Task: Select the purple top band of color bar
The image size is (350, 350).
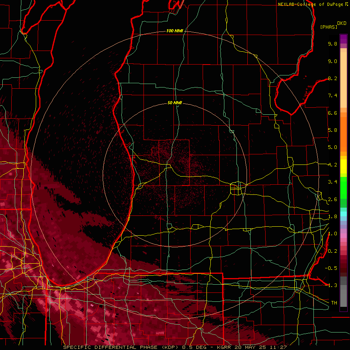Action: pos(343,39)
